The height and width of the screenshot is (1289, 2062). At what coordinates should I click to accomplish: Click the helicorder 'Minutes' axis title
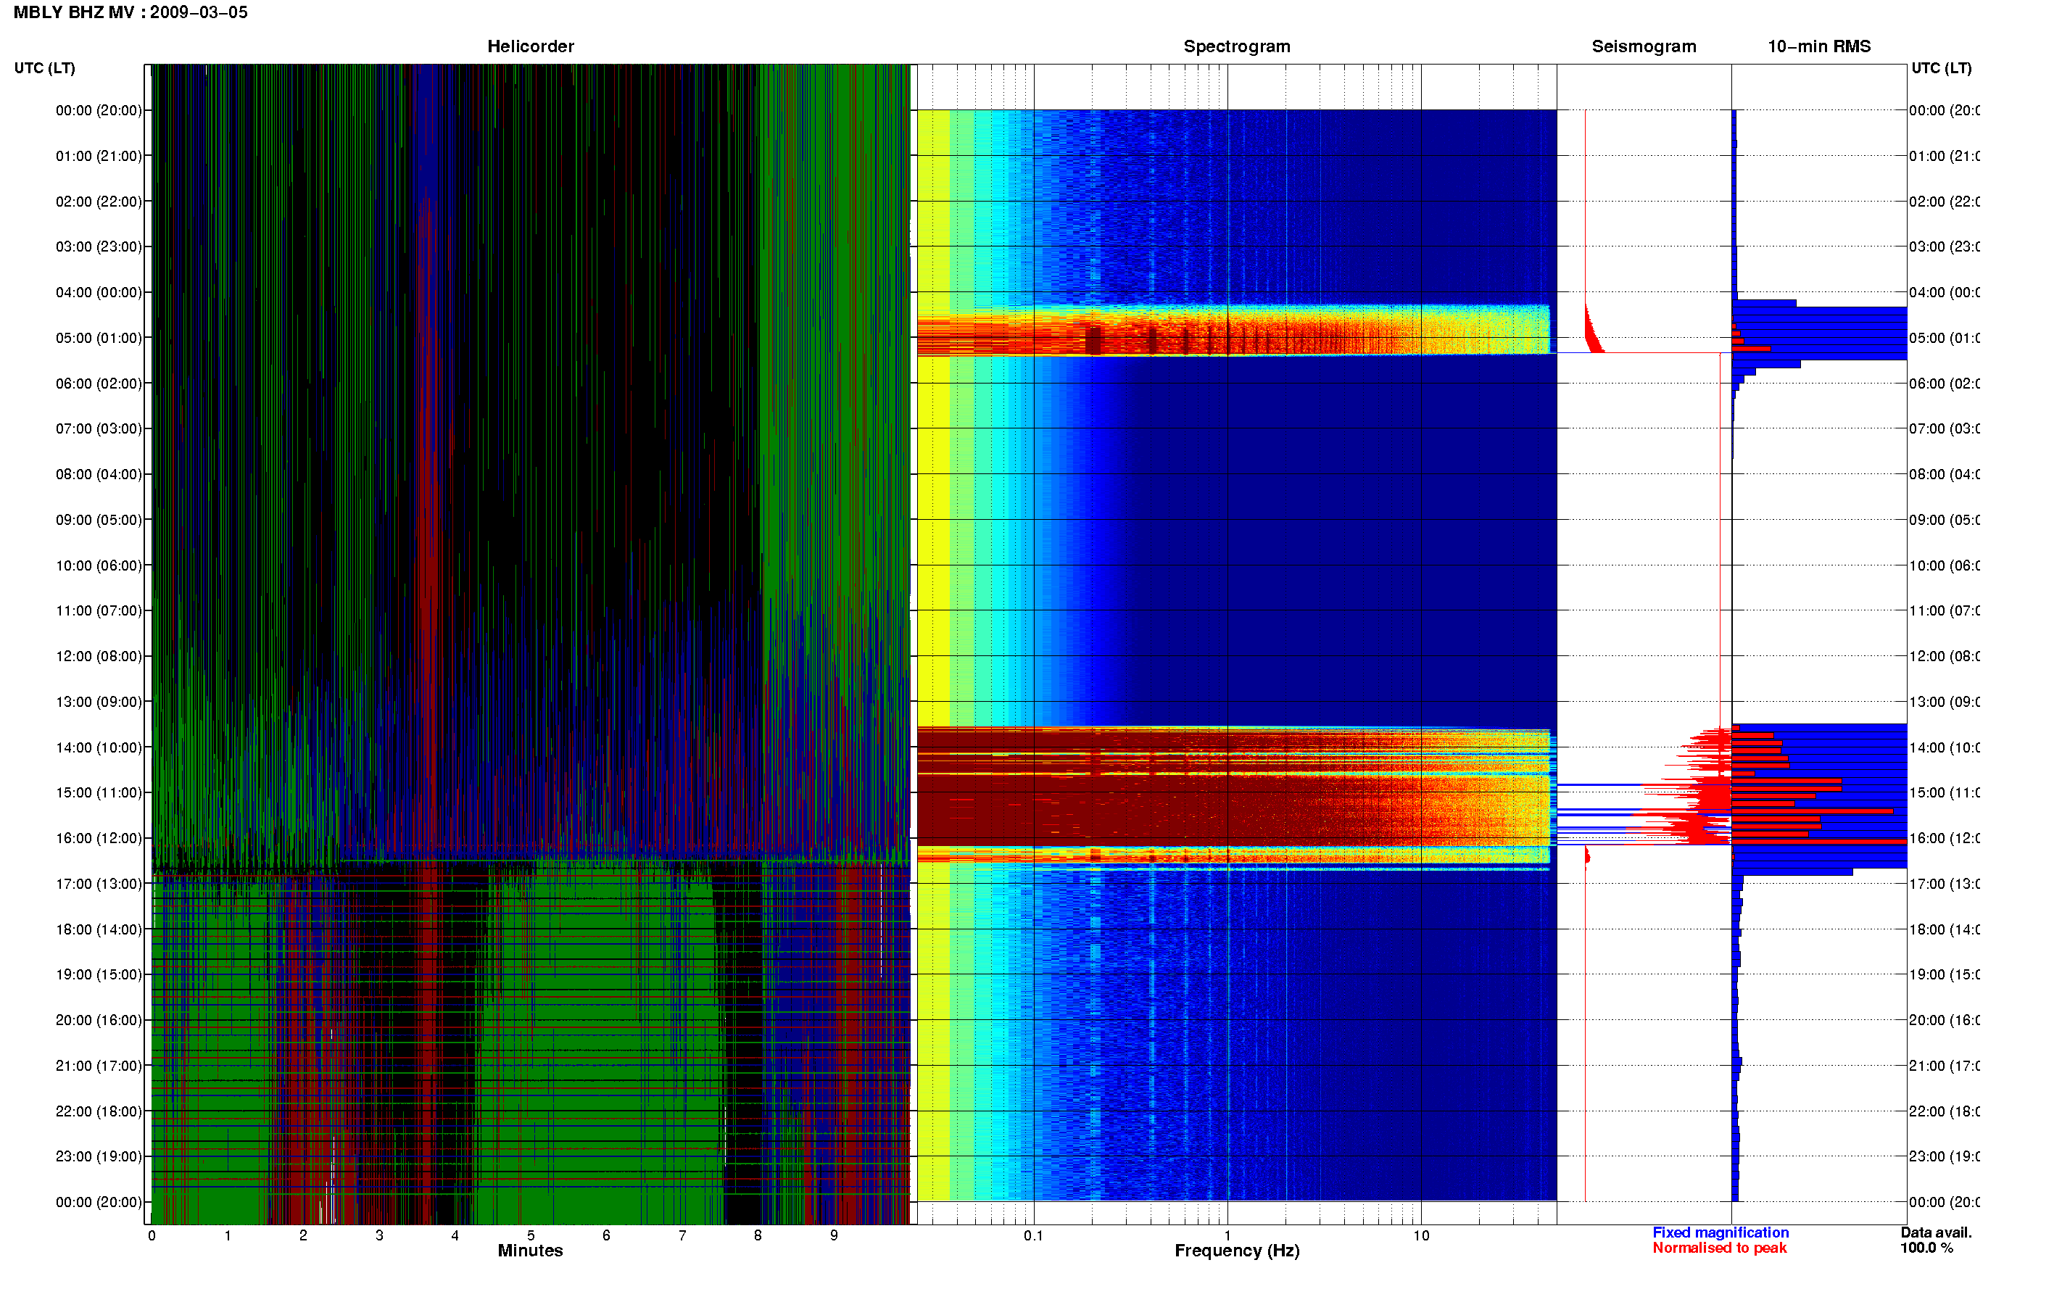click(x=530, y=1251)
